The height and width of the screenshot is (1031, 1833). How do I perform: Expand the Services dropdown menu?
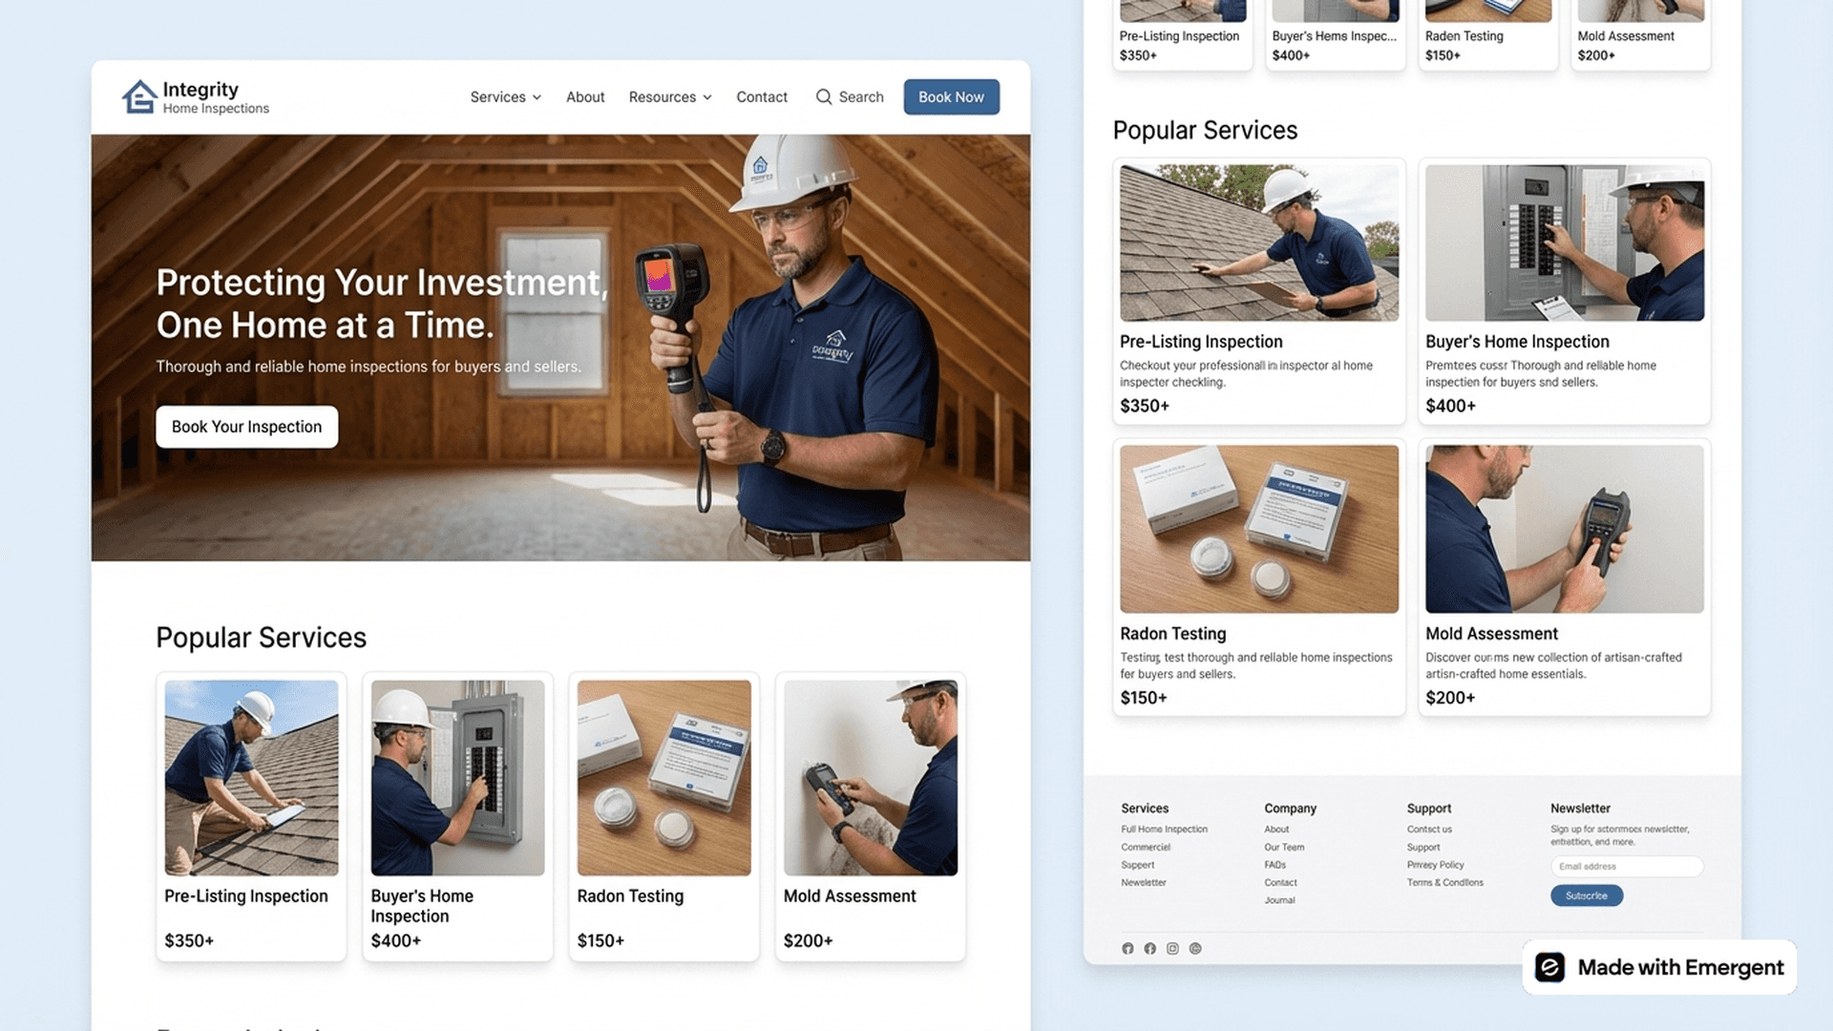pyautogui.click(x=505, y=96)
